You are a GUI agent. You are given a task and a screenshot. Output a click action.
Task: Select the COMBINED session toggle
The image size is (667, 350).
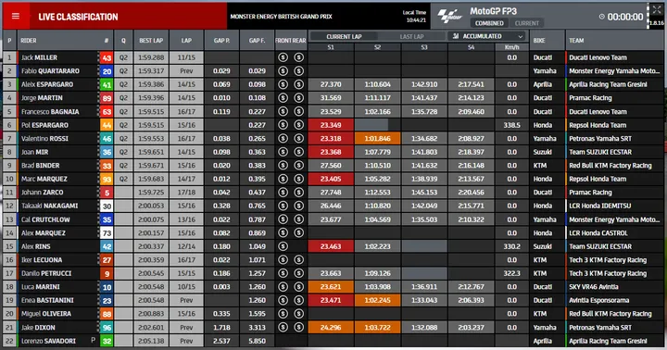point(489,23)
